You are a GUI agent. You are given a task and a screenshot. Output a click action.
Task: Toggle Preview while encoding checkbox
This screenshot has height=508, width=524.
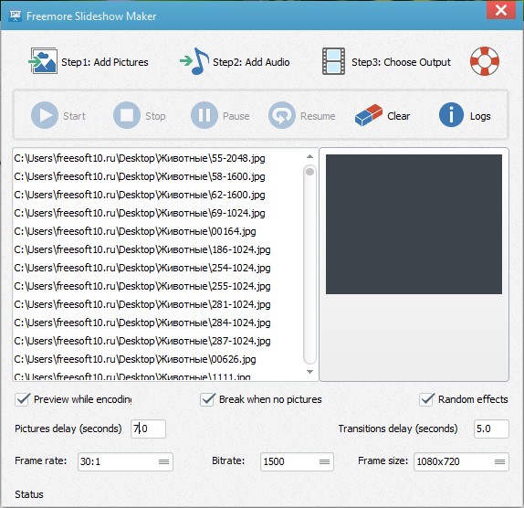click(x=23, y=399)
